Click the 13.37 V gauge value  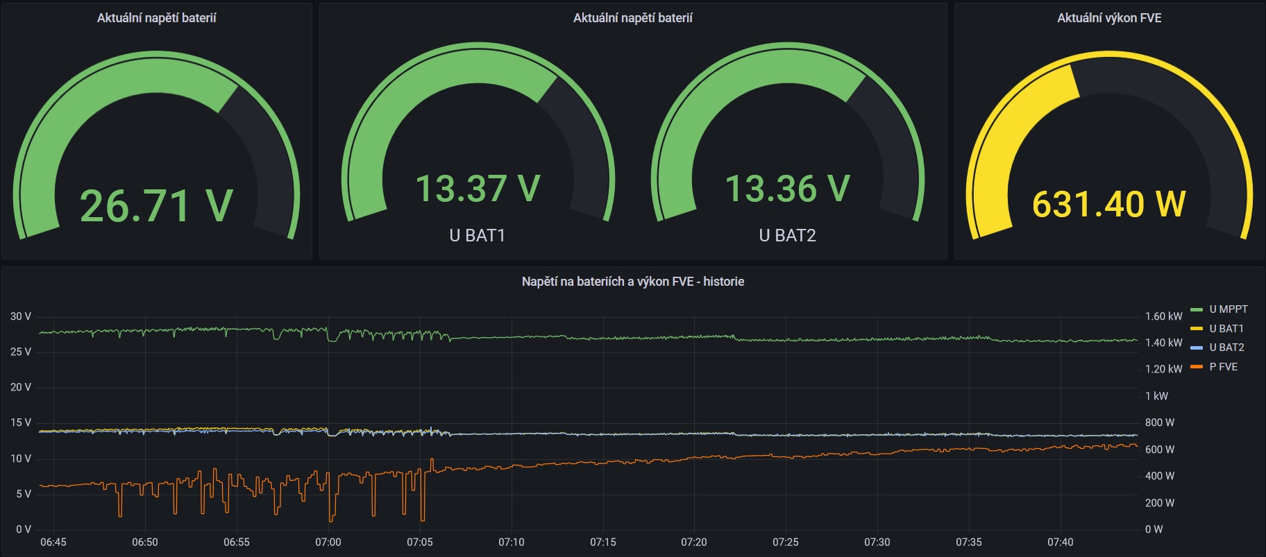coord(478,189)
